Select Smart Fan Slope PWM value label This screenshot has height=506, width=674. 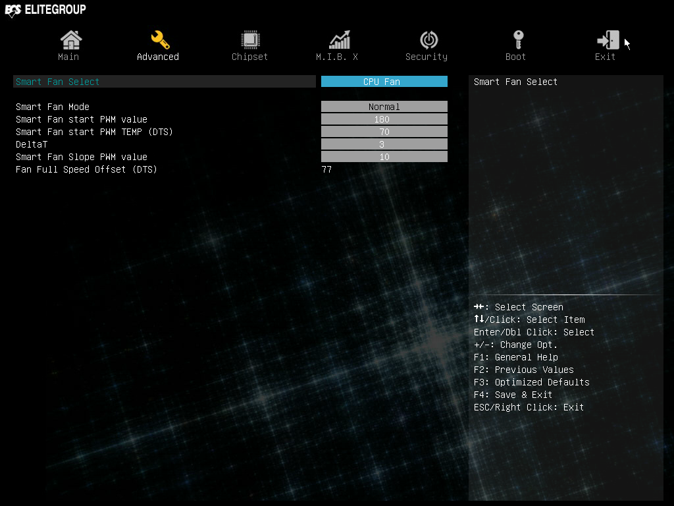click(82, 157)
